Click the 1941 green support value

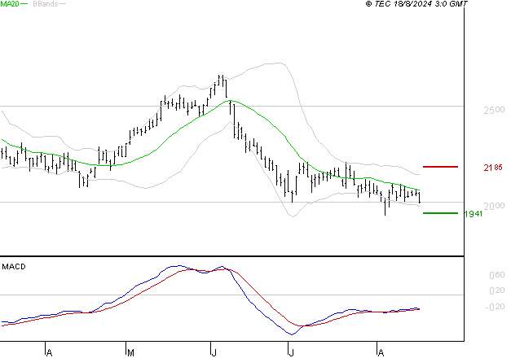[474, 214]
